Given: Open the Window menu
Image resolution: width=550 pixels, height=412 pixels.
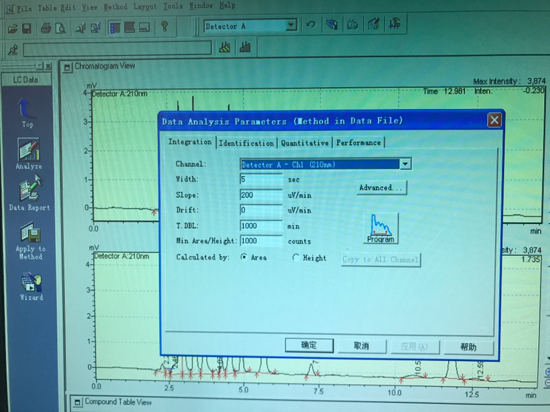Looking at the screenshot, I should point(201,5).
